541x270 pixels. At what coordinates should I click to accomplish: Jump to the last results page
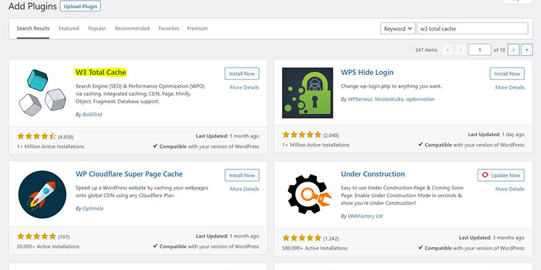point(527,50)
